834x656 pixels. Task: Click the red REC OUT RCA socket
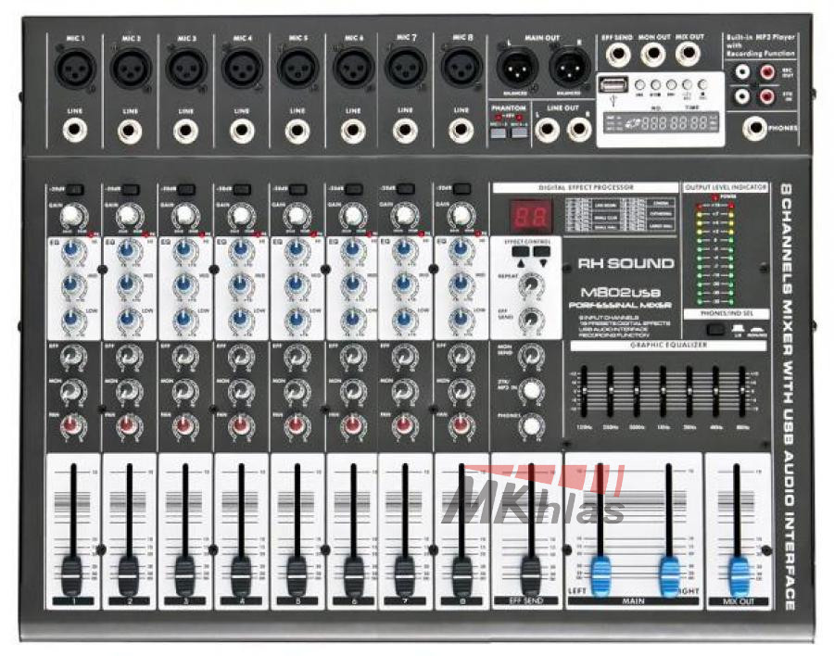(767, 72)
